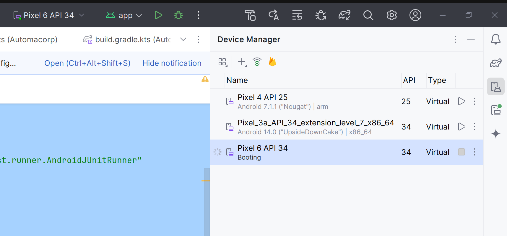
Task: Switch to the (Automacorp) editor tab
Action: tap(29, 39)
